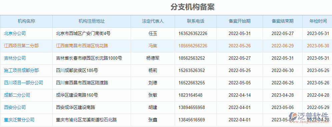Viewport: 332px width, 127px height.
Task: Click legal representative 刘德
Action: tap(153, 83)
